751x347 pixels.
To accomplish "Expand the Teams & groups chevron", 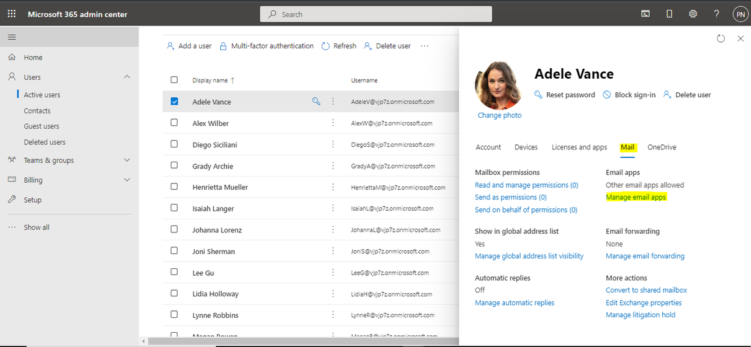I will (127, 160).
